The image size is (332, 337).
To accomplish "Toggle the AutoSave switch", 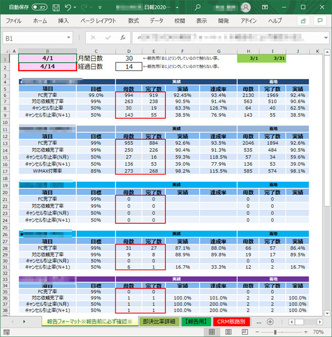I will 39,8.
